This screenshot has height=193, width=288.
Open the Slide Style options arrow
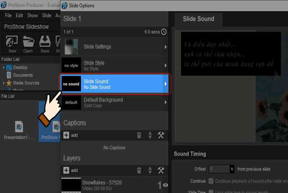(165, 65)
